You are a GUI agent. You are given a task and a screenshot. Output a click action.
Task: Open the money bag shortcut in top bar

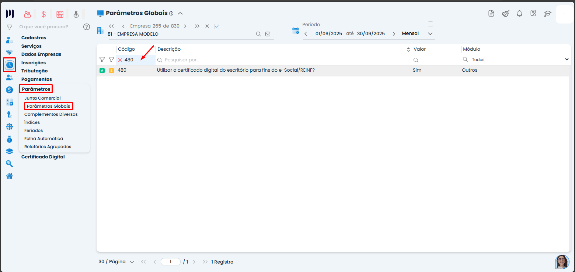tap(76, 14)
